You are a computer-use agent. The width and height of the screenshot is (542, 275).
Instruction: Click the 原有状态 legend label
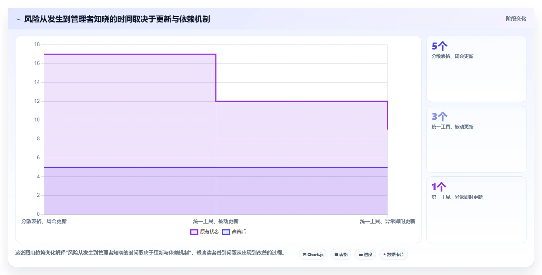[x=209, y=232]
